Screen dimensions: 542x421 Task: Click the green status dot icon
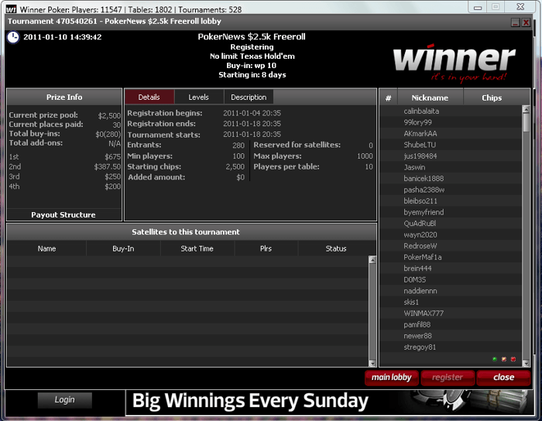495,359
